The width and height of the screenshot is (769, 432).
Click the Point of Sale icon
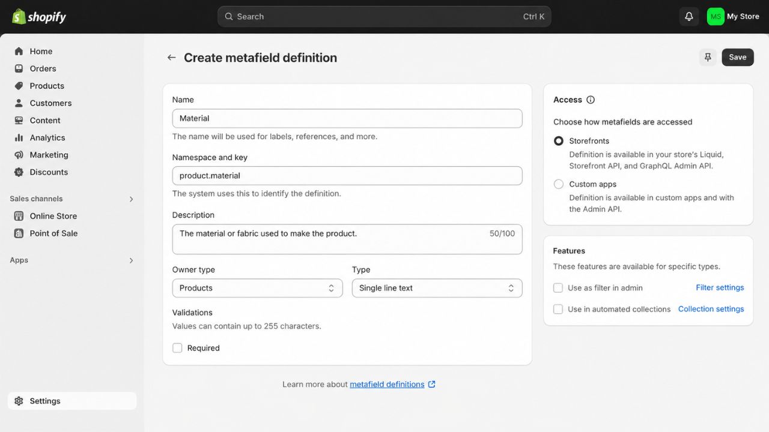click(19, 233)
